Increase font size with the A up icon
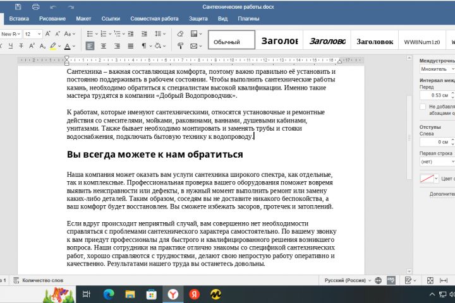The height and width of the screenshot is (303, 455). click(x=48, y=34)
